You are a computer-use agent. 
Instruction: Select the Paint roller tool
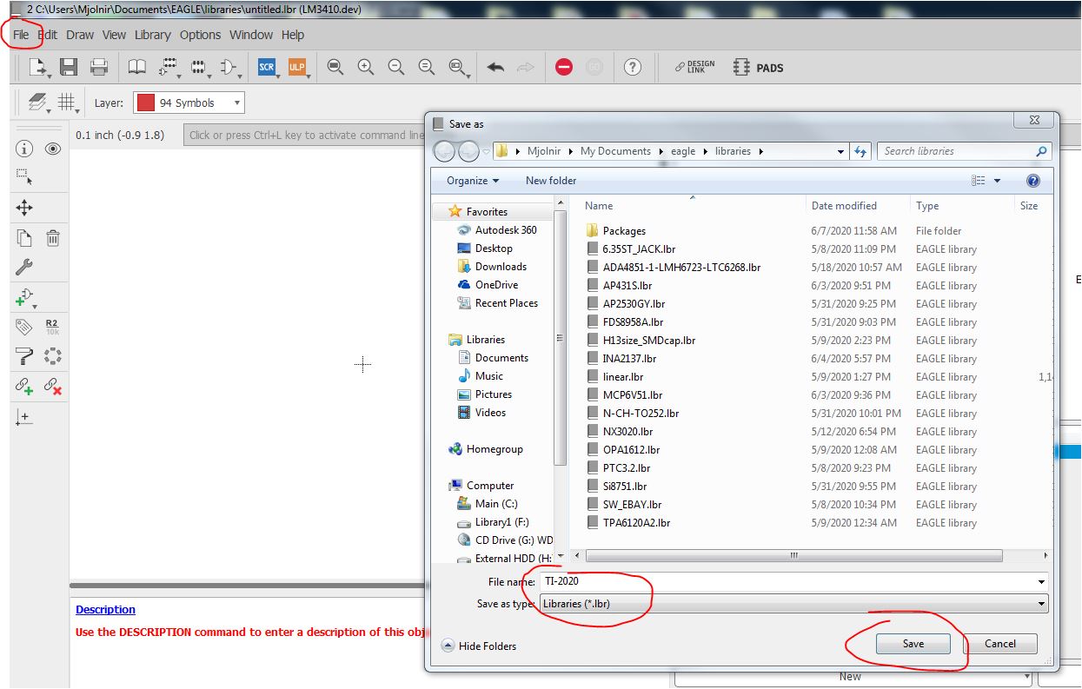[24, 356]
